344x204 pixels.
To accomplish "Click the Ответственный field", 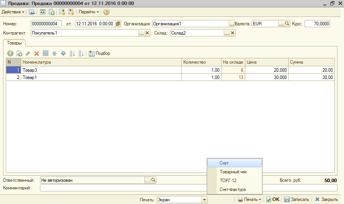I will 92,180.
